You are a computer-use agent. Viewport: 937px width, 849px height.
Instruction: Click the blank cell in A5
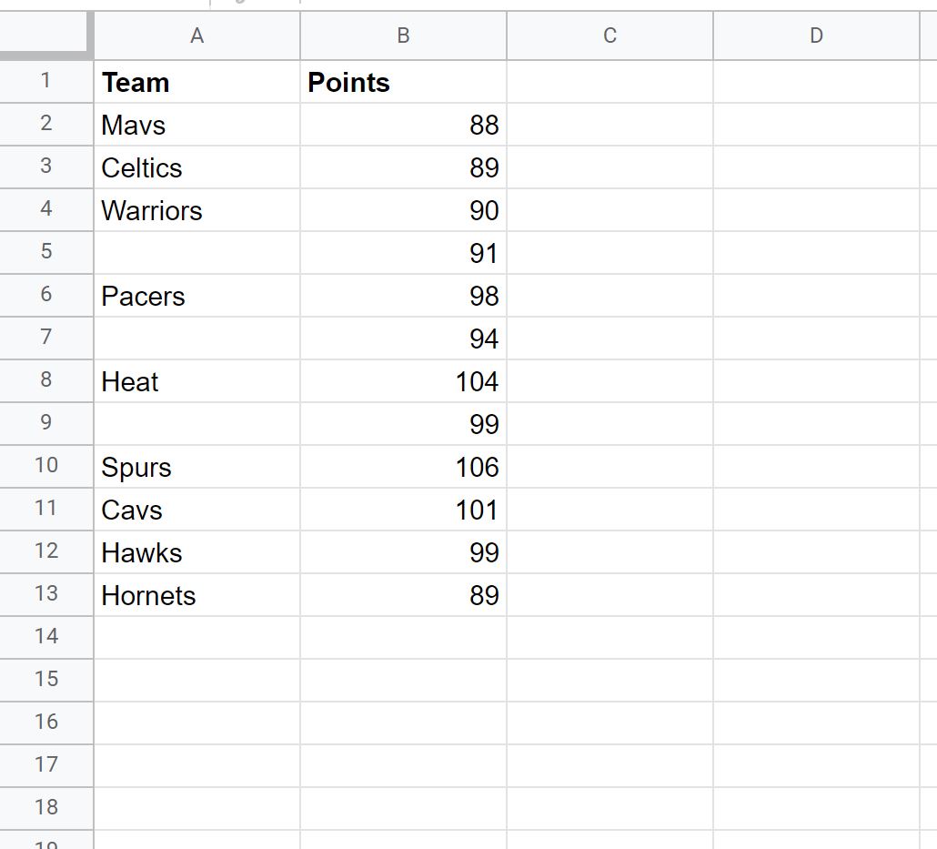196,253
